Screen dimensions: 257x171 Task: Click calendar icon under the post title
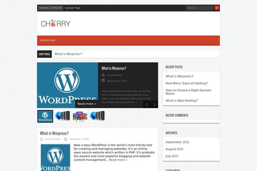[x=66, y=139]
